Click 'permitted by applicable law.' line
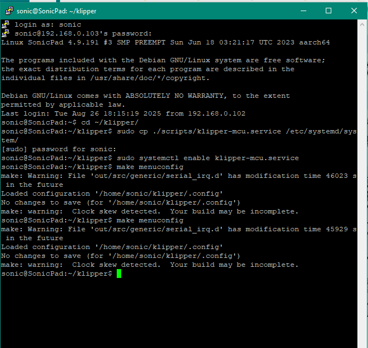This screenshot has width=368, height=348. pyautogui.click(x=63, y=105)
